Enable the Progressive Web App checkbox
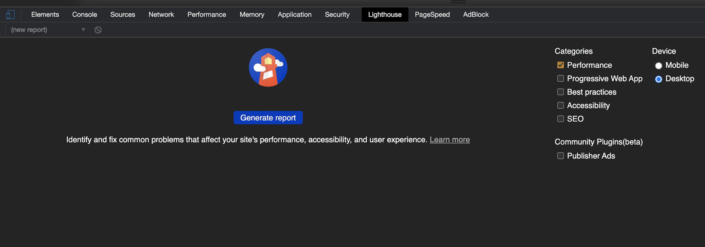This screenshot has height=247, width=705. (560, 78)
